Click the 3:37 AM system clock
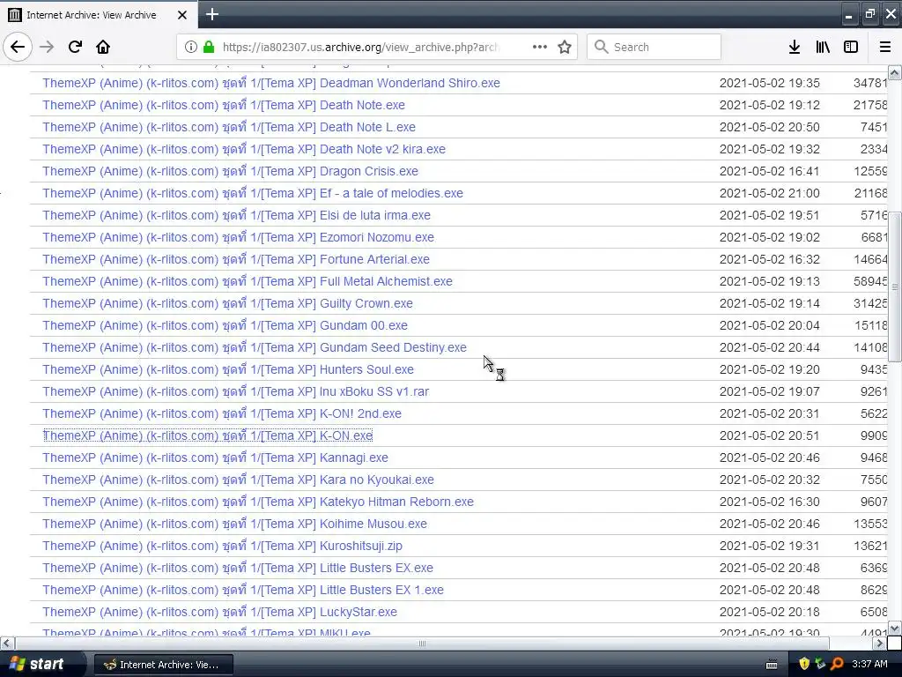 tap(869, 664)
